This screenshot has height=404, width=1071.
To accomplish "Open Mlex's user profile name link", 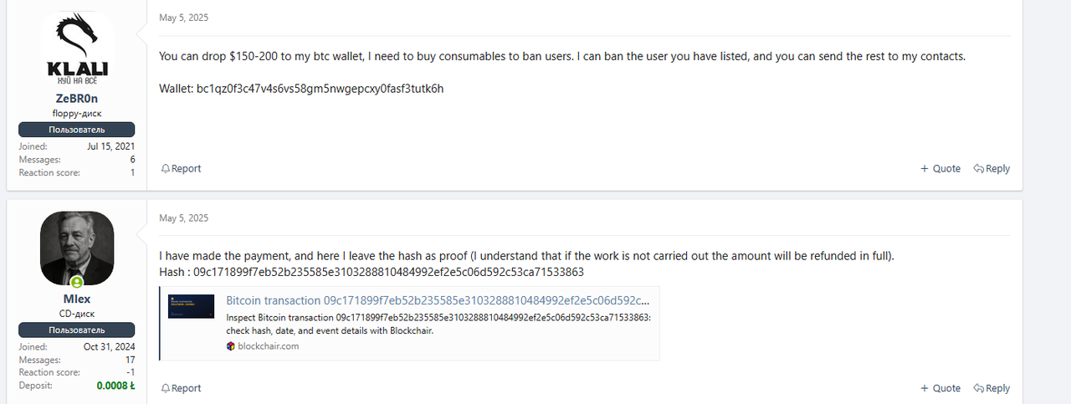I will 77,299.
